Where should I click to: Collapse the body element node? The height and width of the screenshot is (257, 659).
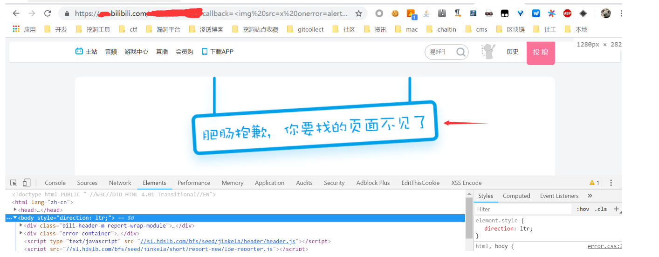pyautogui.click(x=15, y=217)
